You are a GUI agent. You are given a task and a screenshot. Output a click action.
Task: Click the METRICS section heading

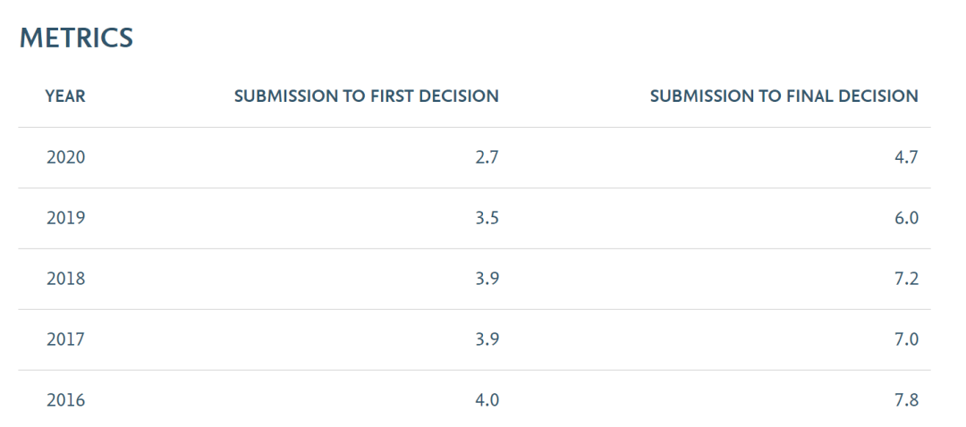76,38
